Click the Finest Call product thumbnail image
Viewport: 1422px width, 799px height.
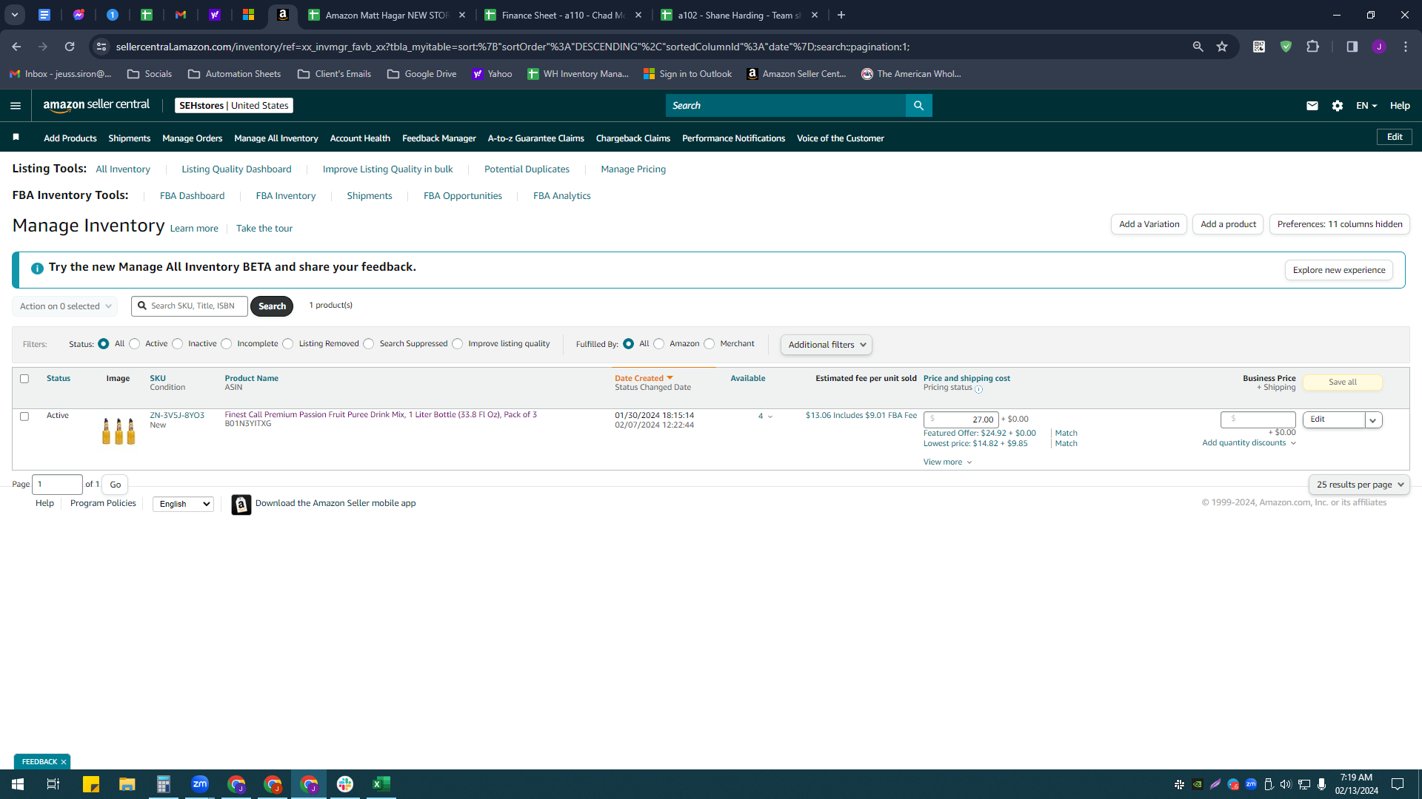coord(118,431)
